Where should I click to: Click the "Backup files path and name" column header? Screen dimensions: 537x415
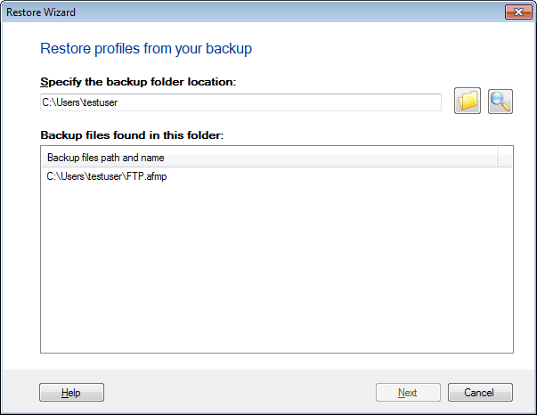click(105, 158)
